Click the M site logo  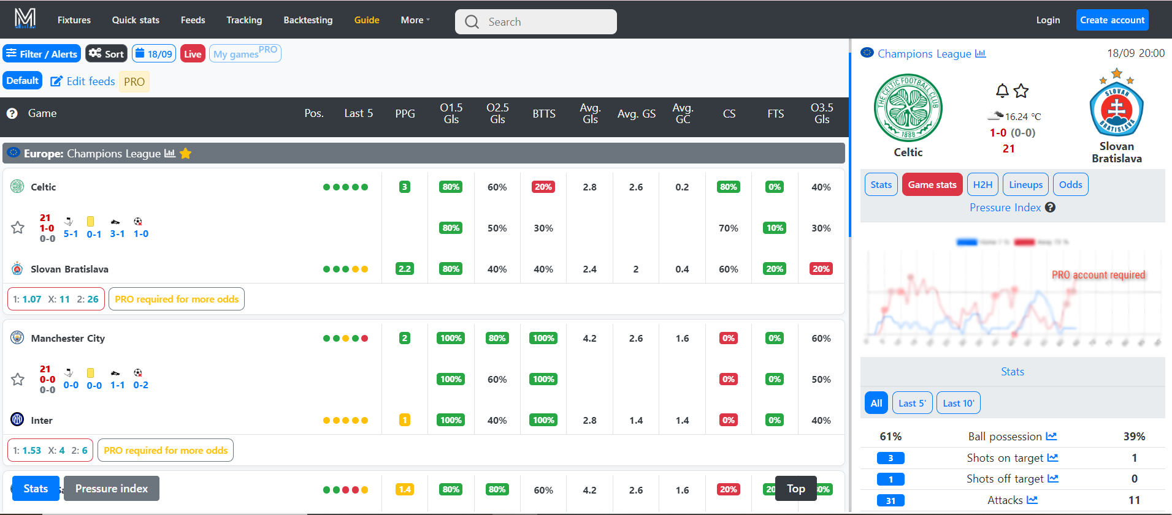(25, 19)
